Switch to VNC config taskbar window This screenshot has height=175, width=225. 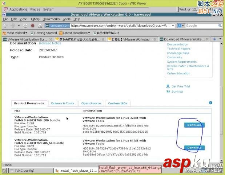31,171
